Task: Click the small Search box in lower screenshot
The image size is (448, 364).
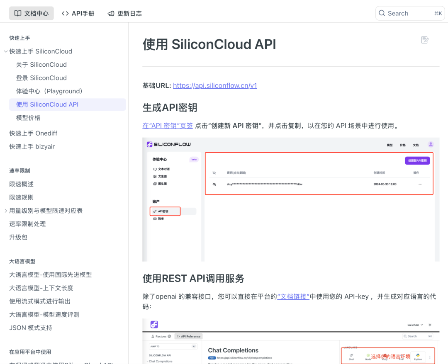Action: [x=418, y=336]
